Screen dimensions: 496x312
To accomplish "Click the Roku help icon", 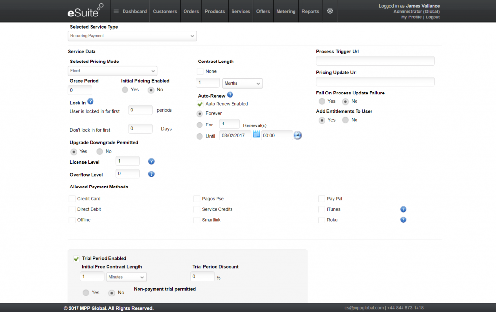I will click(x=403, y=220).
